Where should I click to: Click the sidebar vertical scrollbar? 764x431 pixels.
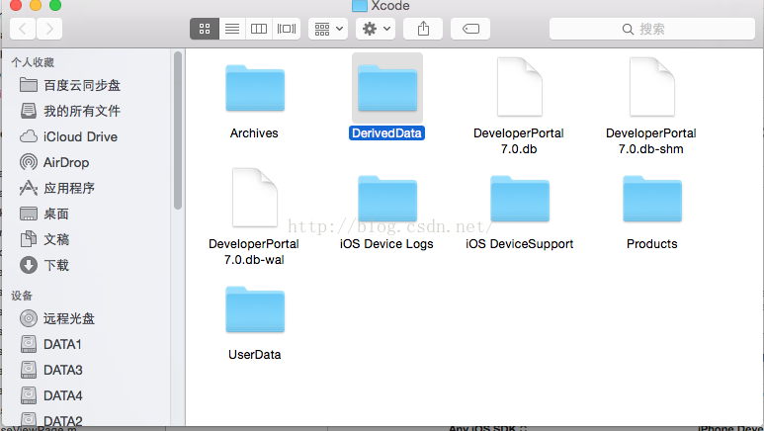tap(178, 130)
